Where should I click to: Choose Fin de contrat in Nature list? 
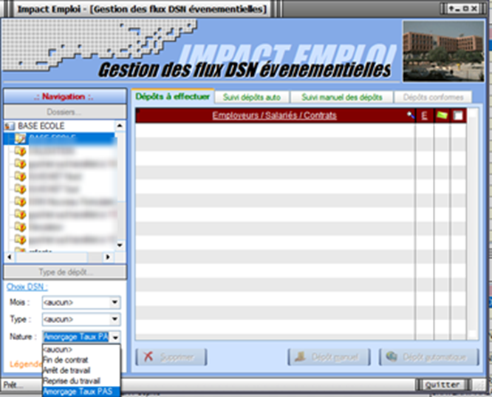click(x=81, y=360)
